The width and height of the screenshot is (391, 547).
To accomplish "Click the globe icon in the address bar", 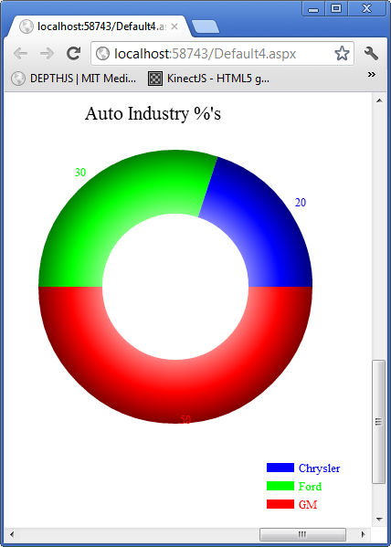I will [x=102, y=54].
